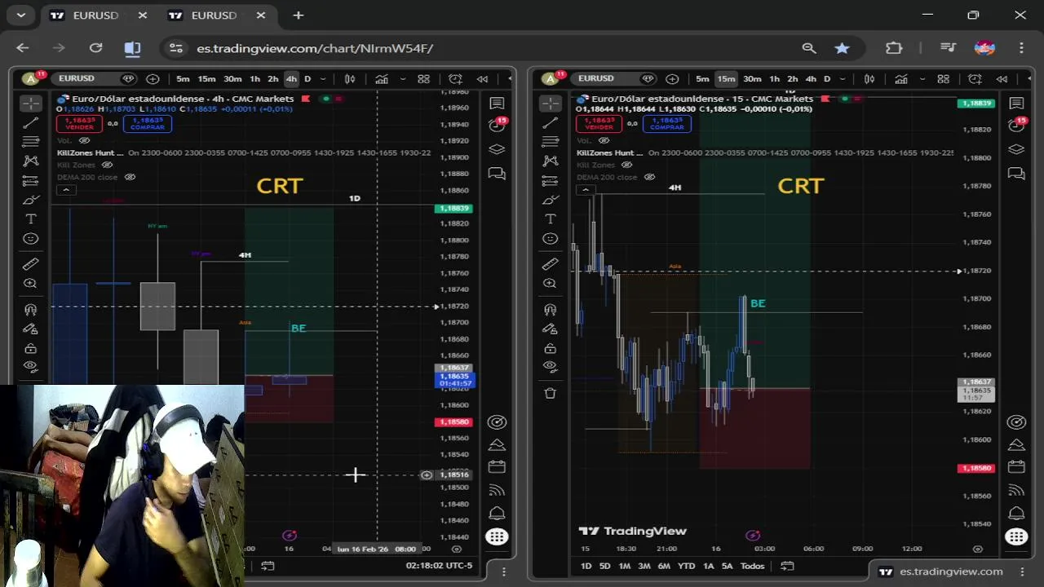Switch to the second EURUSD browser tab
The image size is (1044, 587).
tap(214, 15)
